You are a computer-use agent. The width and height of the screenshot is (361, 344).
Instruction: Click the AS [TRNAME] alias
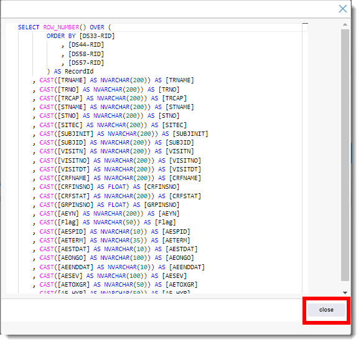[x=174, y=80]
